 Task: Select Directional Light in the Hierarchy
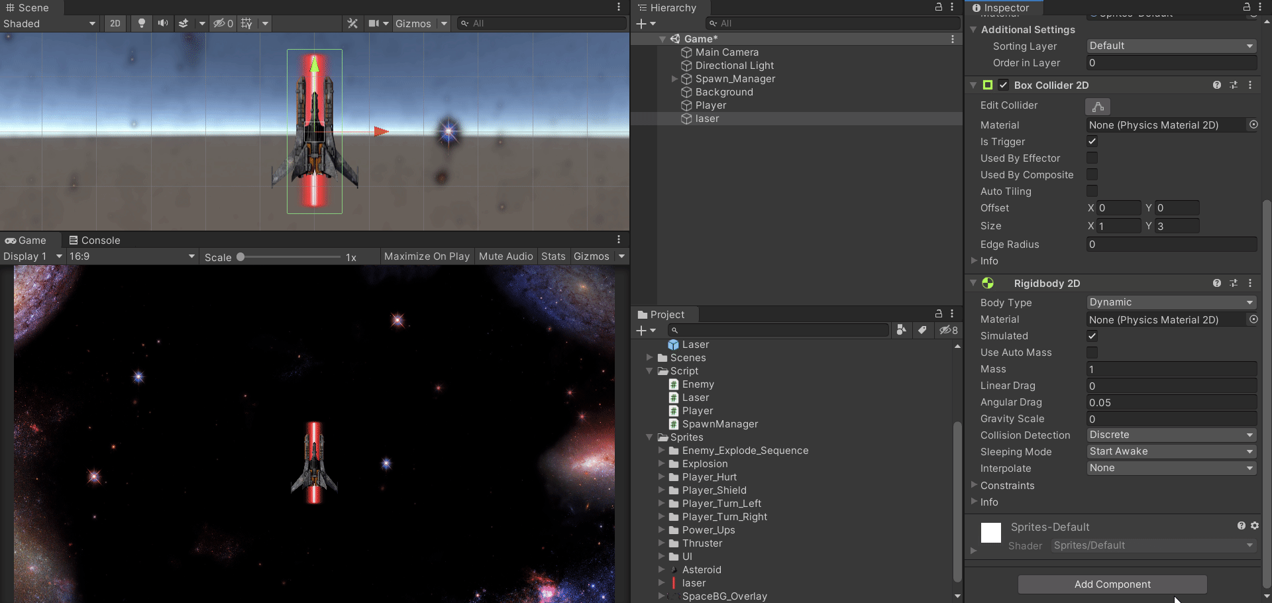coord(735,66)
